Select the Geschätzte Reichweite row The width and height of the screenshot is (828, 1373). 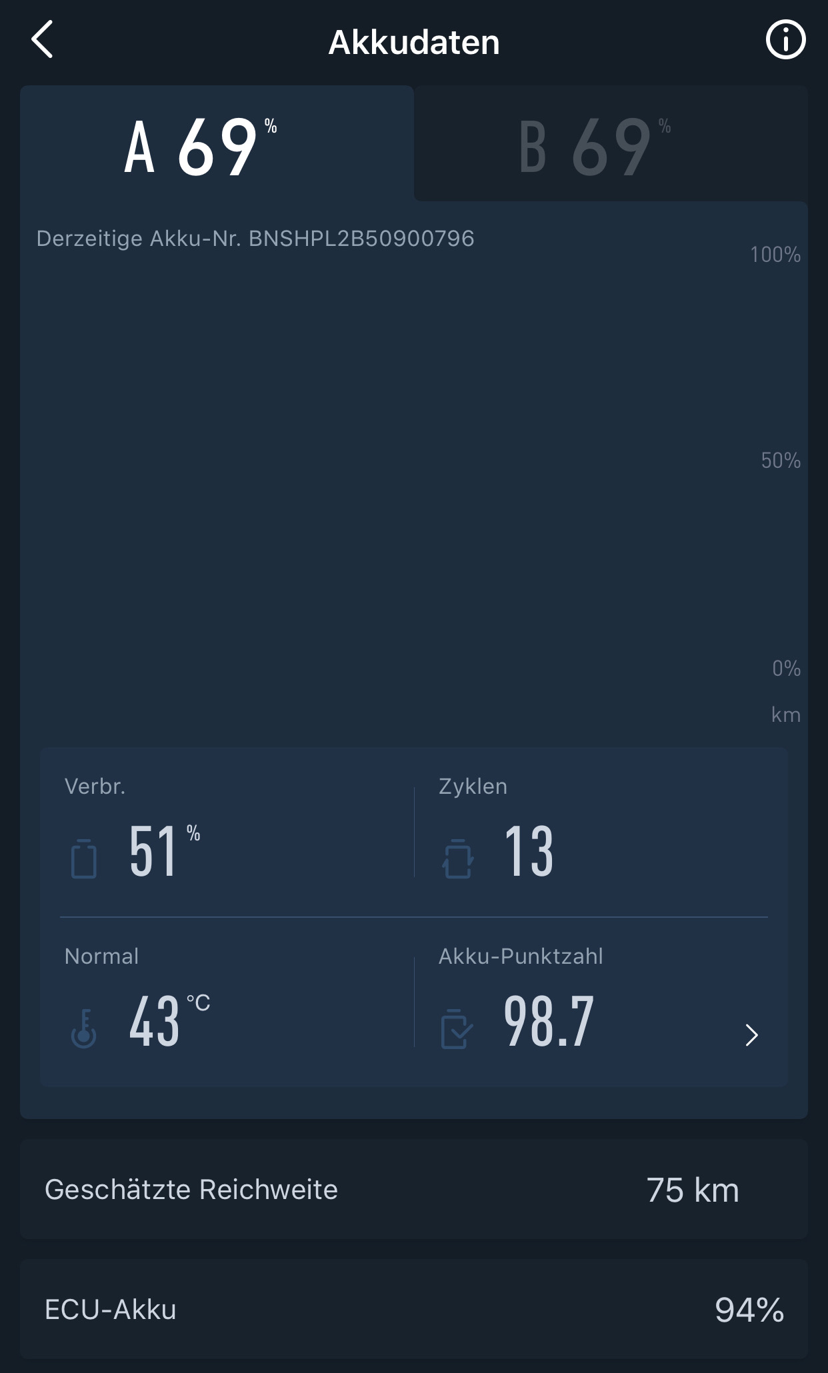click(414, 1190)
